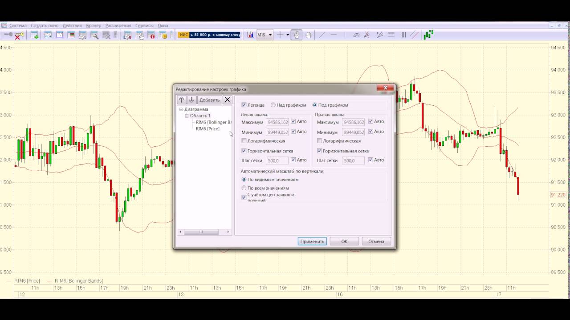The height and width of the screenshot is (320, 570).
Task: Open the Сервисы menu
Action: (x=144, y=25)
